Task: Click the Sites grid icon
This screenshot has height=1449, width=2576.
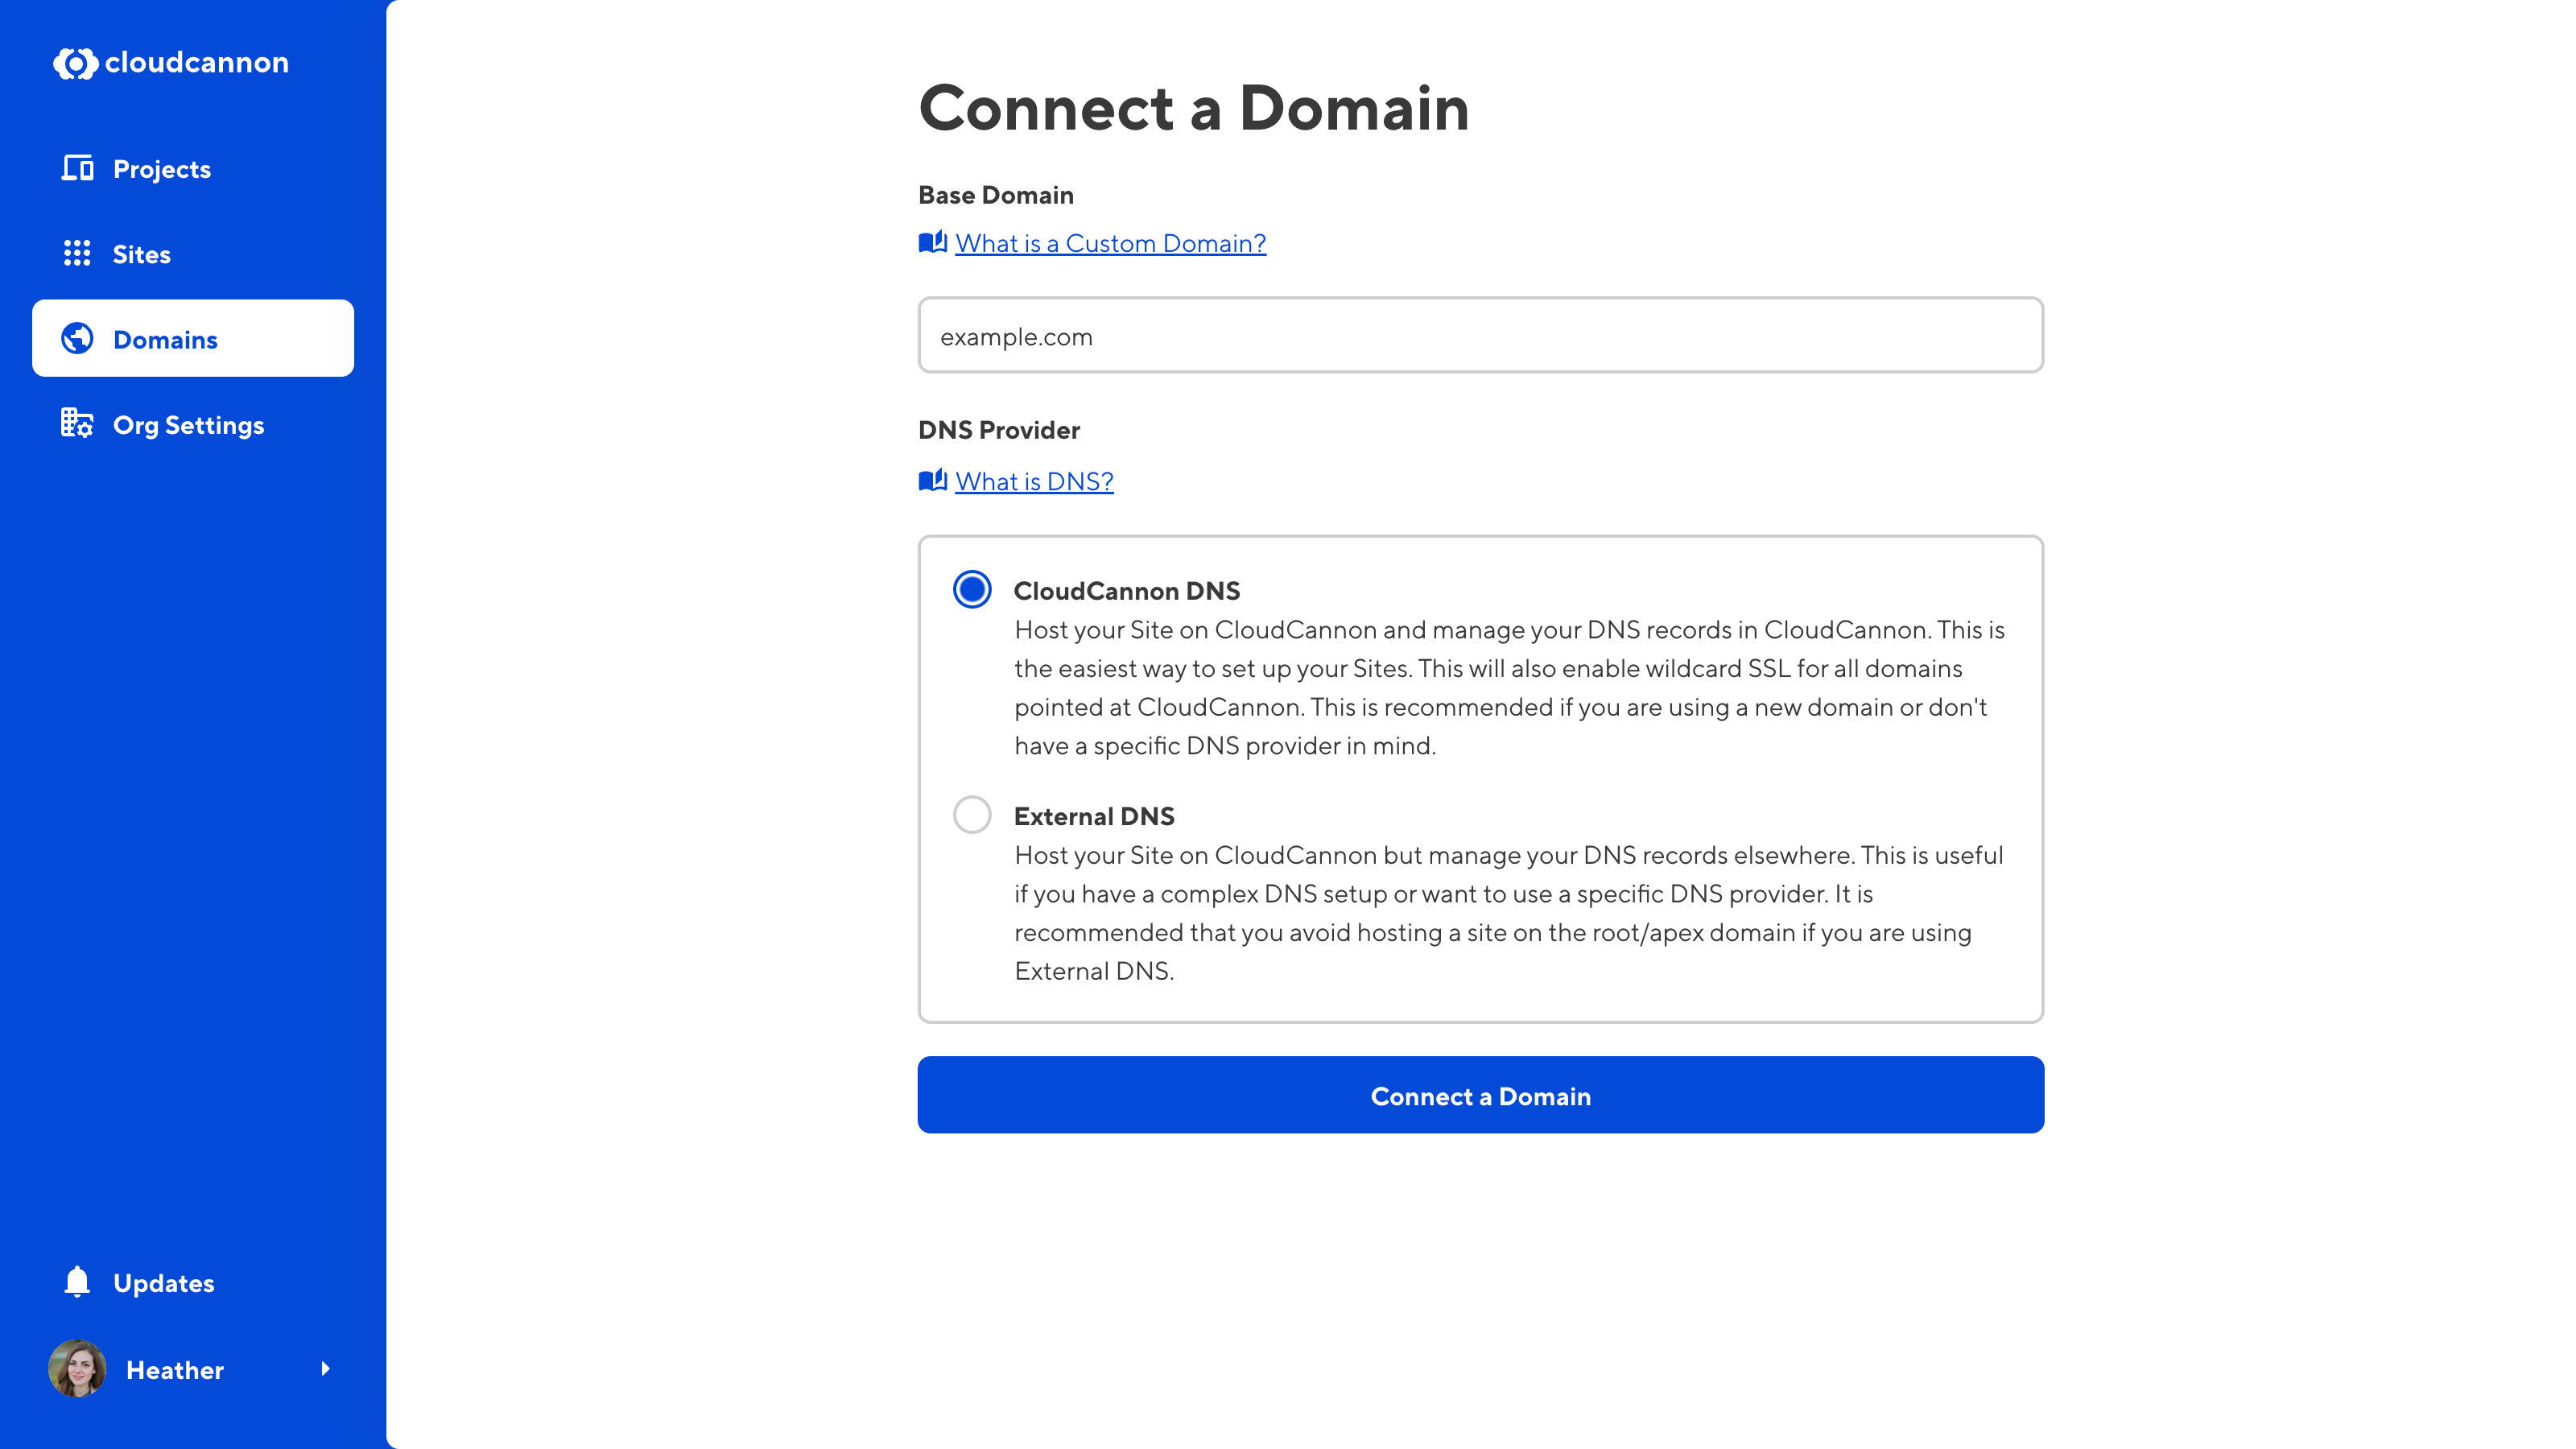Action: click(77, 254)
